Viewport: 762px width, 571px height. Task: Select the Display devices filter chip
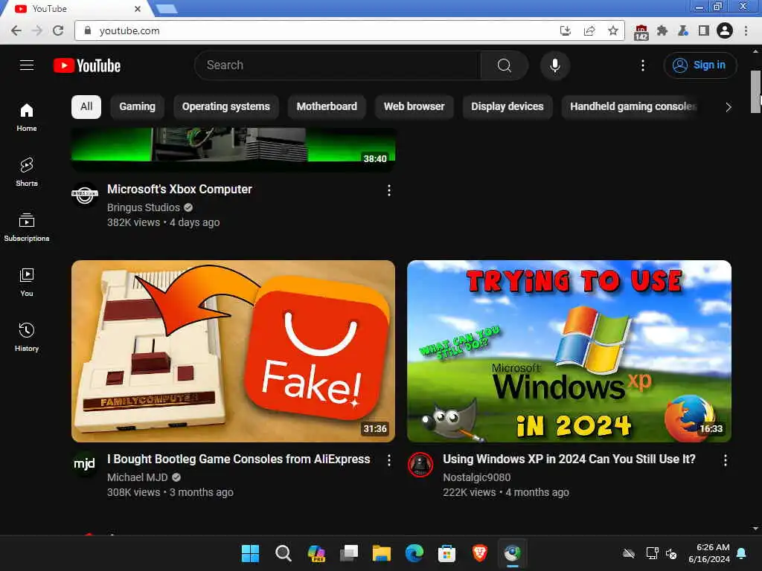point(508,107)
